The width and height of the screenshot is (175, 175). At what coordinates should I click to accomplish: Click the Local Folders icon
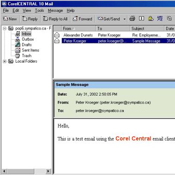[x=11, y=61]
